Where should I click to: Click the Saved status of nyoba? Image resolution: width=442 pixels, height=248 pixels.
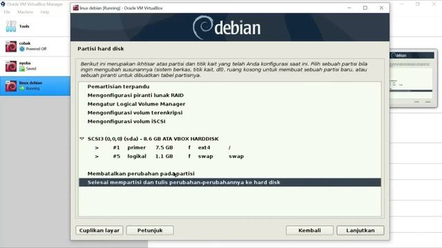[x=31, y=69]
